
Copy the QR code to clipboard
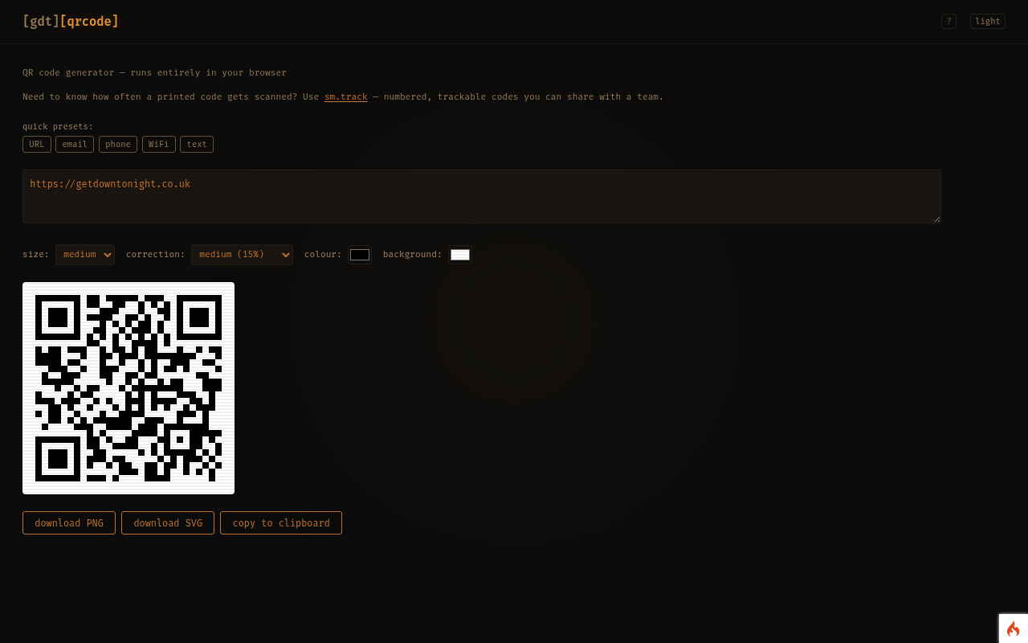281,522
